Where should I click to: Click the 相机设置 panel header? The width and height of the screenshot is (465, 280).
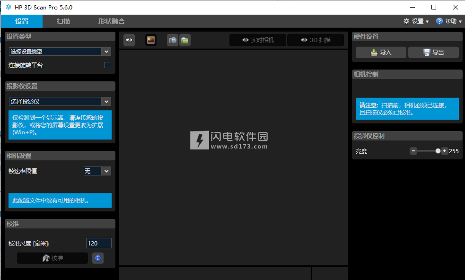click(x=60, y=156)
